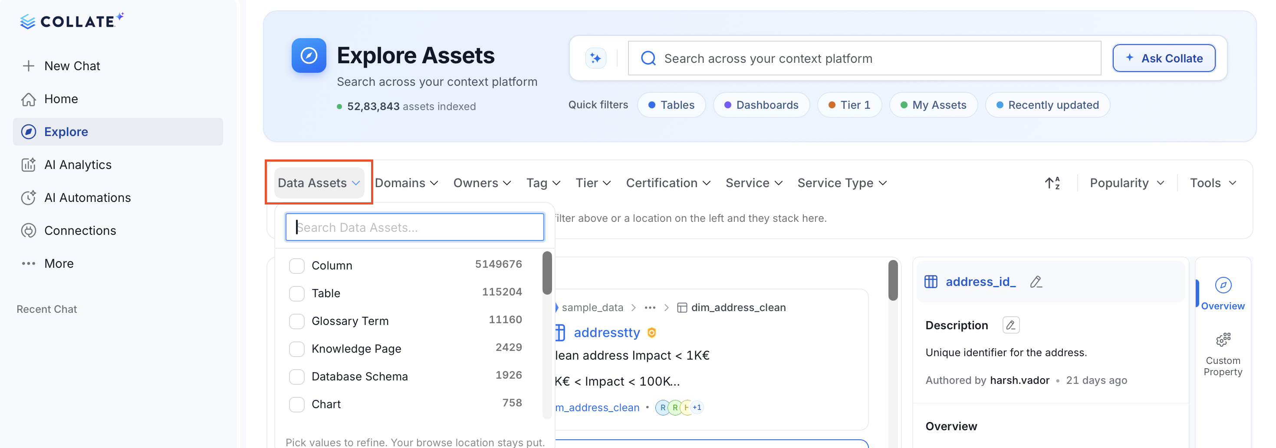
Task: Click the AI Automations clock icon
Action: [x=29, y=198]
